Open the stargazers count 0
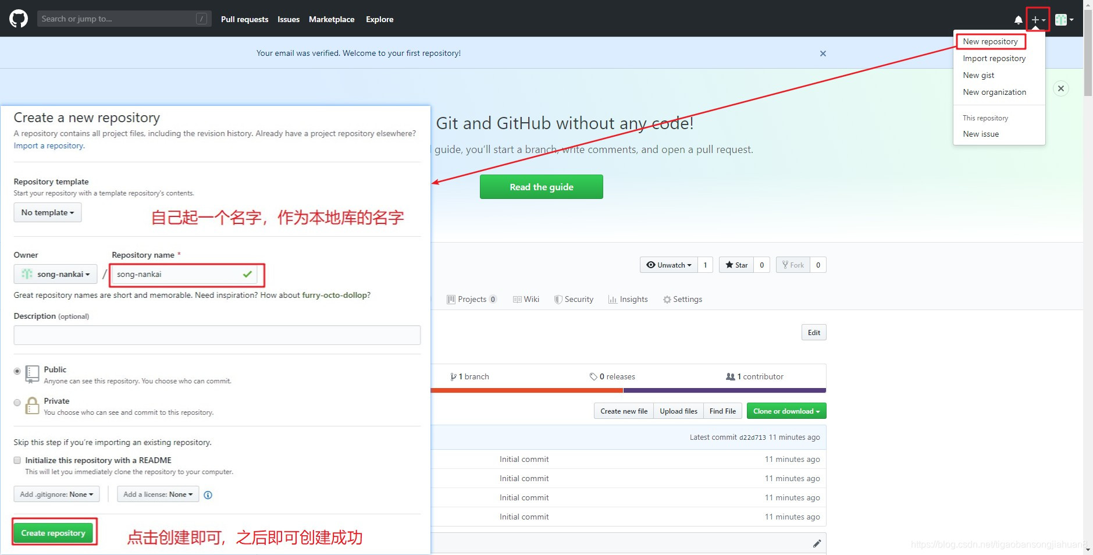 [761, 265]
